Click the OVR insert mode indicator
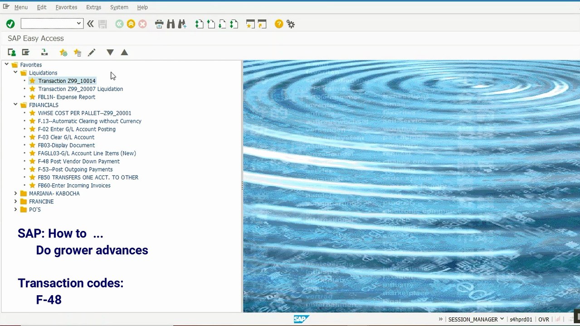This screenshot has width=580, height=326. 543,319
